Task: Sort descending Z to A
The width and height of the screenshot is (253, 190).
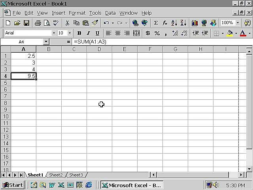Action: (183, 23)
